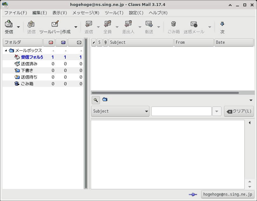The width and height of the screenshot is (257, 201).
Task: Toggle the message view side panel arrow
Action: (250, 123)
